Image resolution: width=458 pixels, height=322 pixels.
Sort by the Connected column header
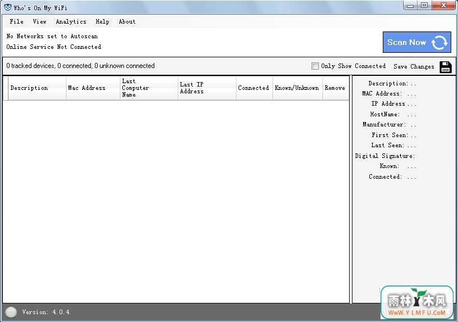click(254, 88)
